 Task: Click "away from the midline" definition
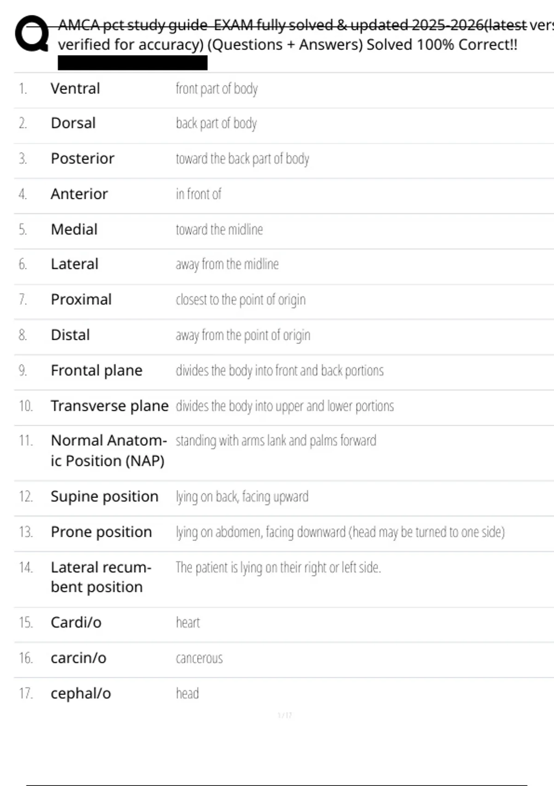coord(227,264)
